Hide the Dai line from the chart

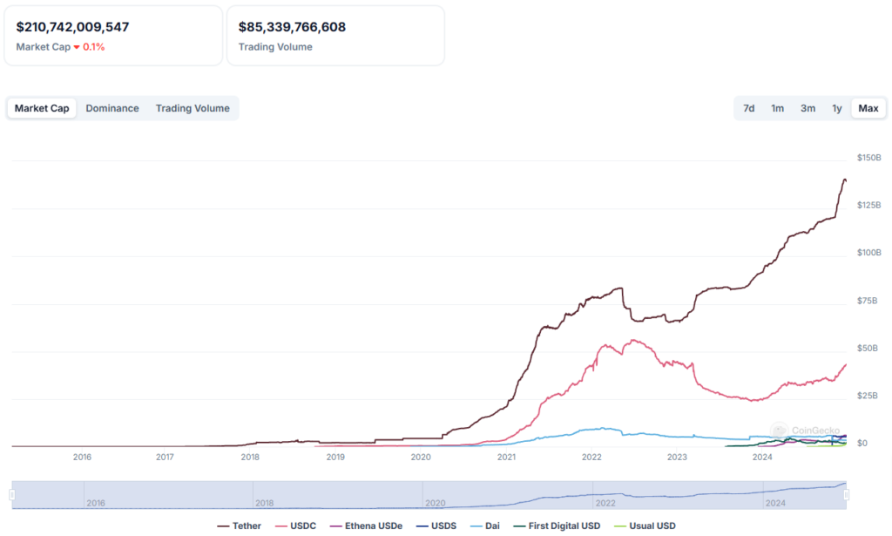click(x=486, y=526)
